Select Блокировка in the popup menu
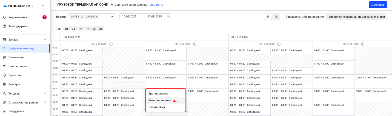 (x=157, y=107)
